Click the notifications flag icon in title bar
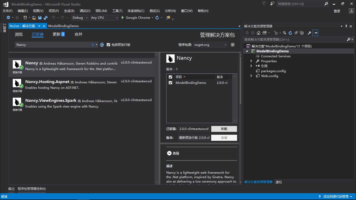This screenshot has width=356, height=200. (x=264, y=4)
